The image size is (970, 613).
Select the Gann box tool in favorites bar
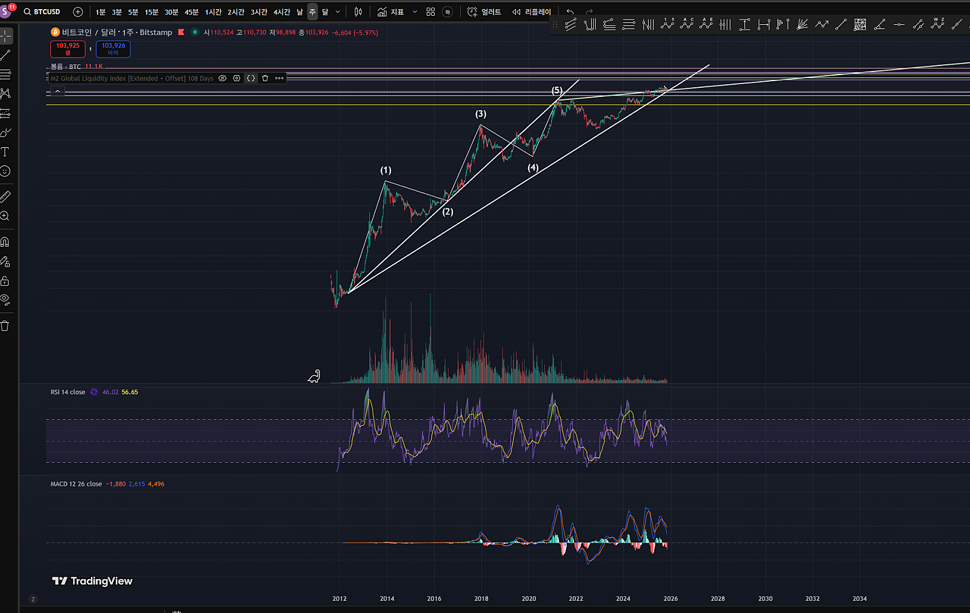coord(860,25)
